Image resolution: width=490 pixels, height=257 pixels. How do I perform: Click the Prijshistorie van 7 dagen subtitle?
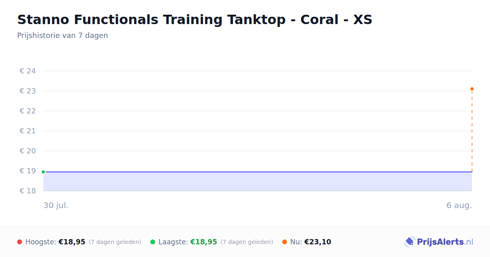(62, 35)
